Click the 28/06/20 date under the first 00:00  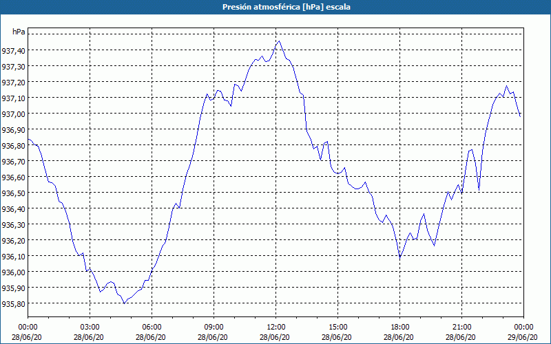[x=27, y=337]
